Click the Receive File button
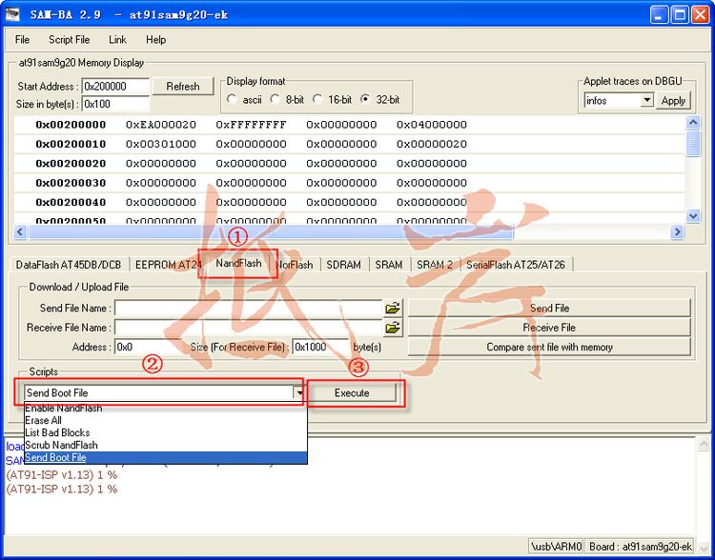Image resolution: width=715 pixels, height=560 pixels. pos(549,328)
